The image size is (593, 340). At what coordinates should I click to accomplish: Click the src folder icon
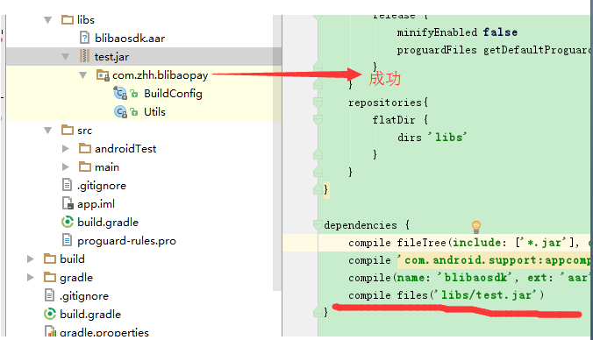(x=68, y=130)
